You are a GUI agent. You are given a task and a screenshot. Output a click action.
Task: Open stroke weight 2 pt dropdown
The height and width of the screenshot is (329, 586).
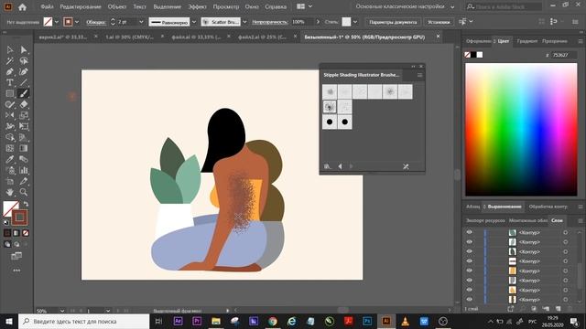(141, 22)
